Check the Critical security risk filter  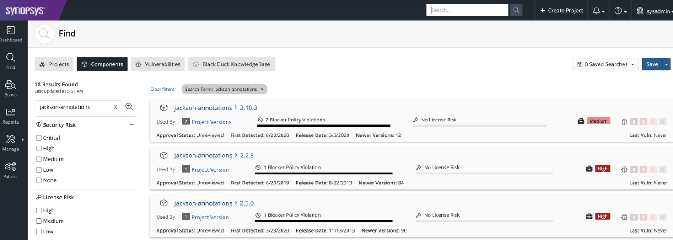39,138
